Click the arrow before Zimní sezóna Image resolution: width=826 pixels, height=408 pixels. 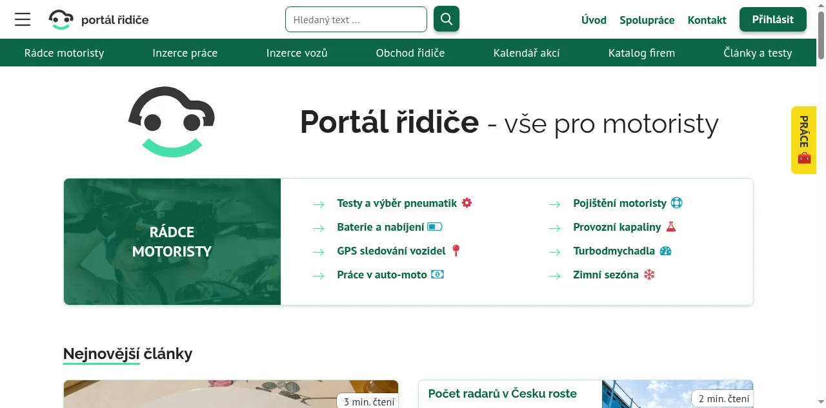555,276
